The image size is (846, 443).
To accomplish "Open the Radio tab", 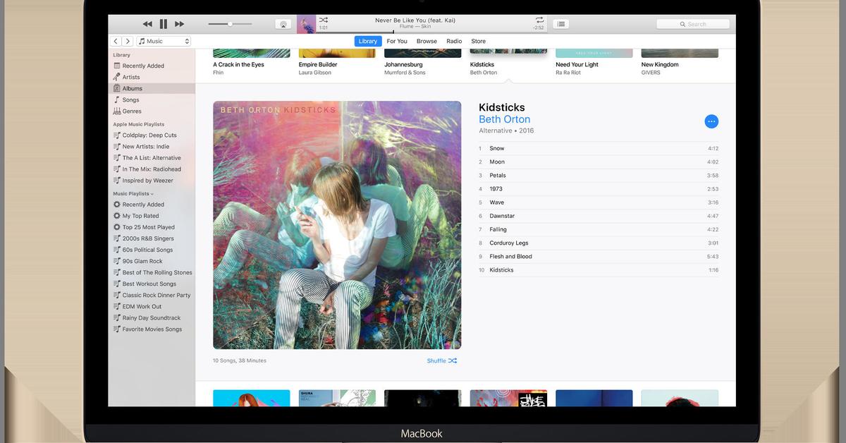I will pos(455,42).
